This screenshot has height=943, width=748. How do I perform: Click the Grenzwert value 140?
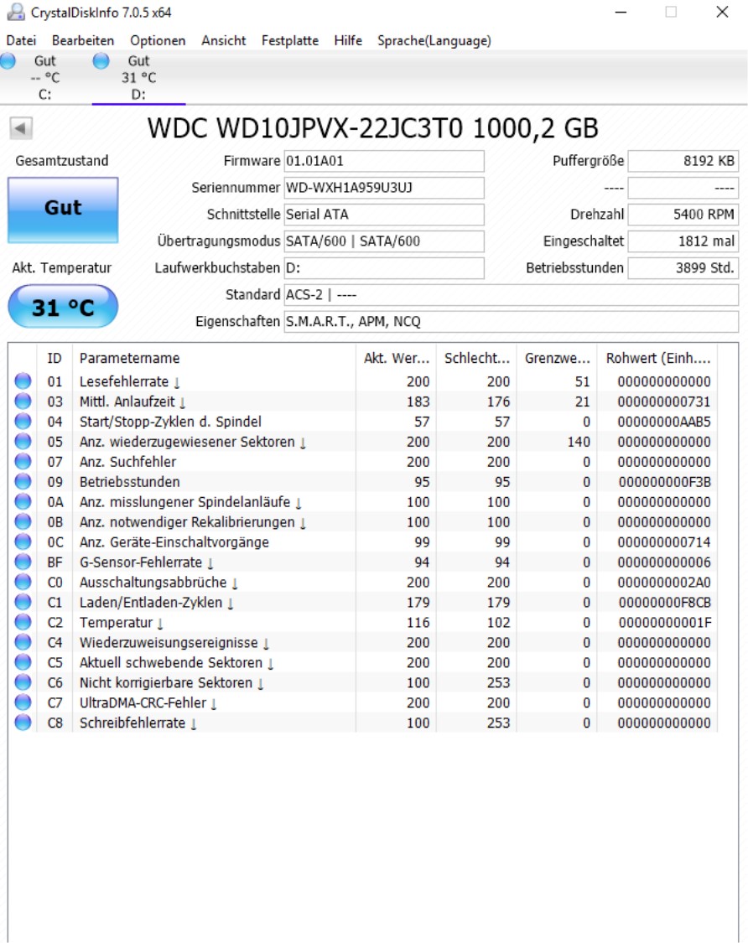point(579,442)
